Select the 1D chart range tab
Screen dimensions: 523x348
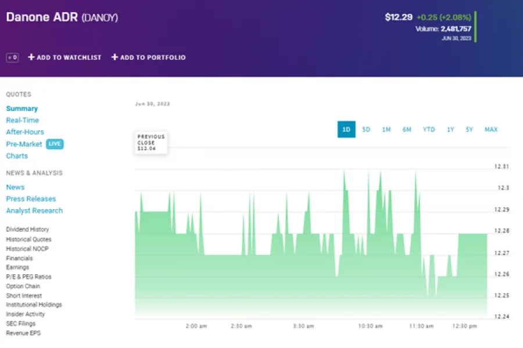(x=346, y=130)
